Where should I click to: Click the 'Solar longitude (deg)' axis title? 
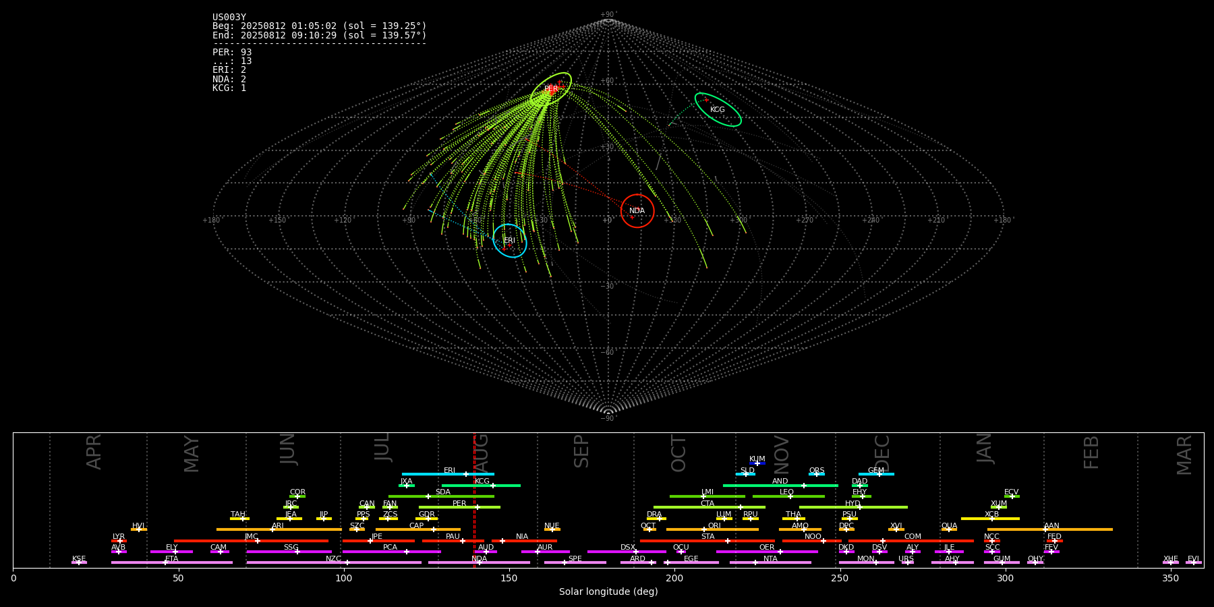pyautogui.click(x=608, y=592)
